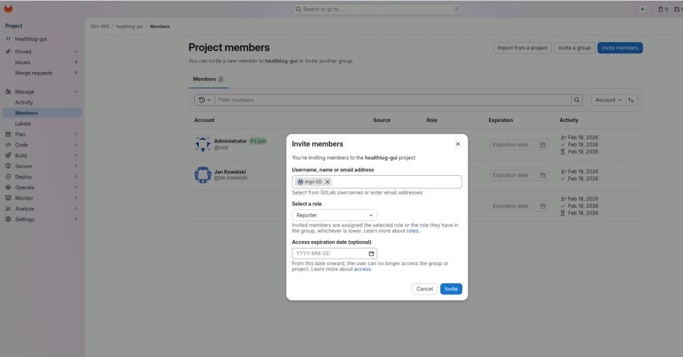
Task: Remove the Argo CD token from username field
Action: 327,182
